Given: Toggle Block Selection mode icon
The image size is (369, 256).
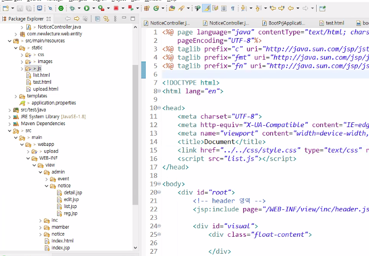Looking at the screenshot, I should pos(224,8).
